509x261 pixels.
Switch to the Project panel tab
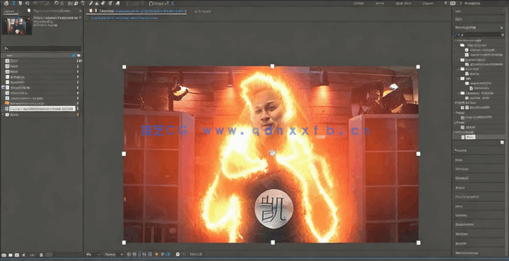point(11,11)
